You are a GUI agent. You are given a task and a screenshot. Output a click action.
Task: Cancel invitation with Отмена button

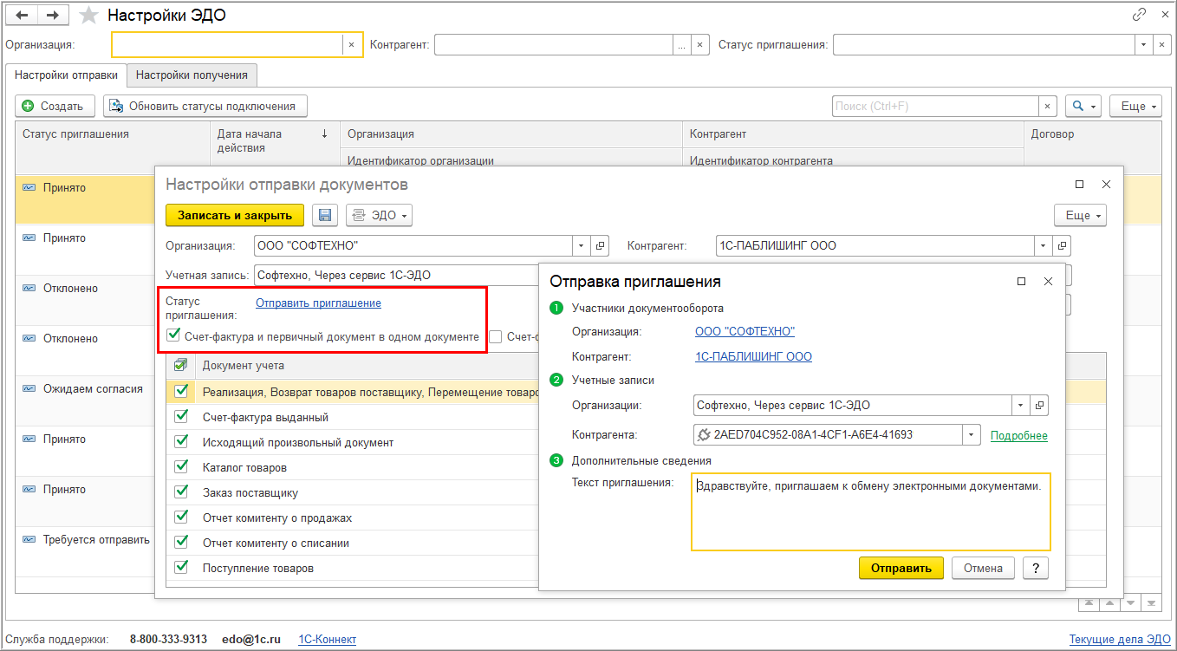pyautogui.click(x=983, y=568)
